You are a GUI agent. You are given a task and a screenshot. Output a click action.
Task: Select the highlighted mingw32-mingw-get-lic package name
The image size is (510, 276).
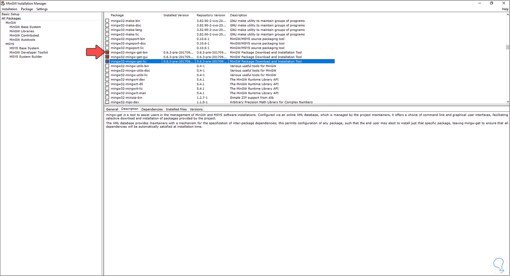pyautogui.click(x=129, y=62)
